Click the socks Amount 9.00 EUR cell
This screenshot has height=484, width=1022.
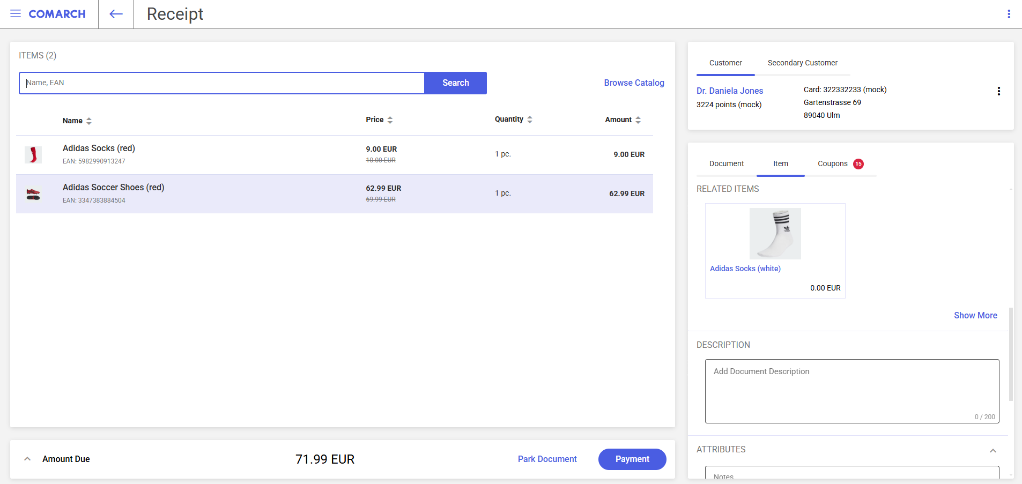tap(629, 154)
